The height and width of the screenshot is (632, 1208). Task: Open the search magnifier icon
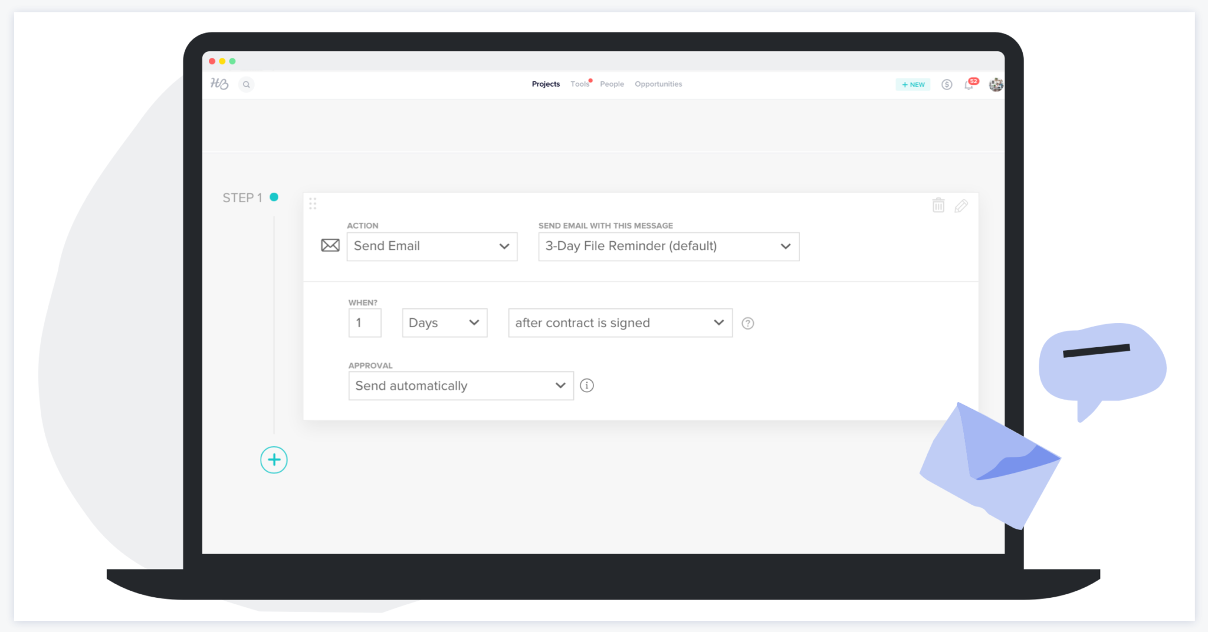tap(247, 84)
